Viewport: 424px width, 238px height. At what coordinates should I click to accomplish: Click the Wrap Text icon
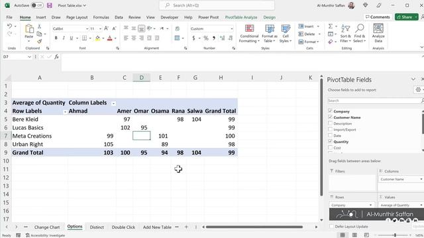click(178, 28)
